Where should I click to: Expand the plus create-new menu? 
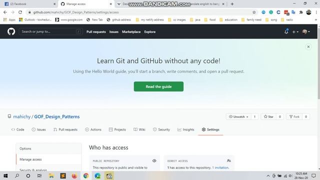pos(295,32)
